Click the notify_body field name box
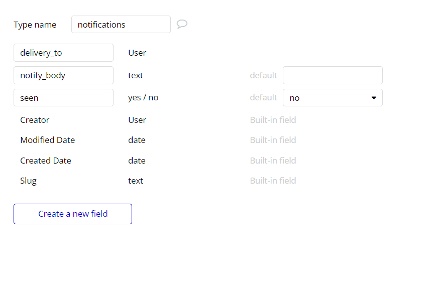The height and width of the screenshot is (297, 433). 63,75
